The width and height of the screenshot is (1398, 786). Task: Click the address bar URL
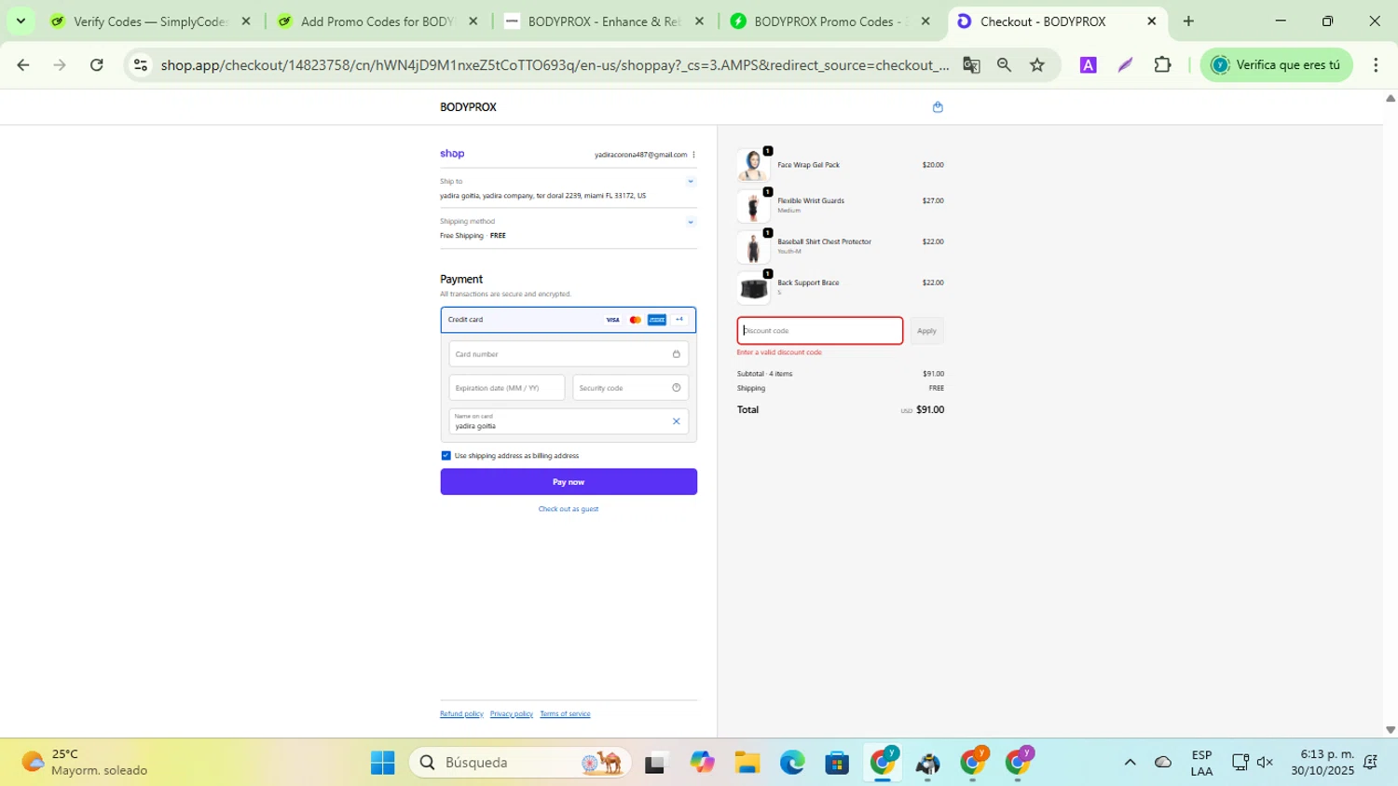click(x=555, y=65)
